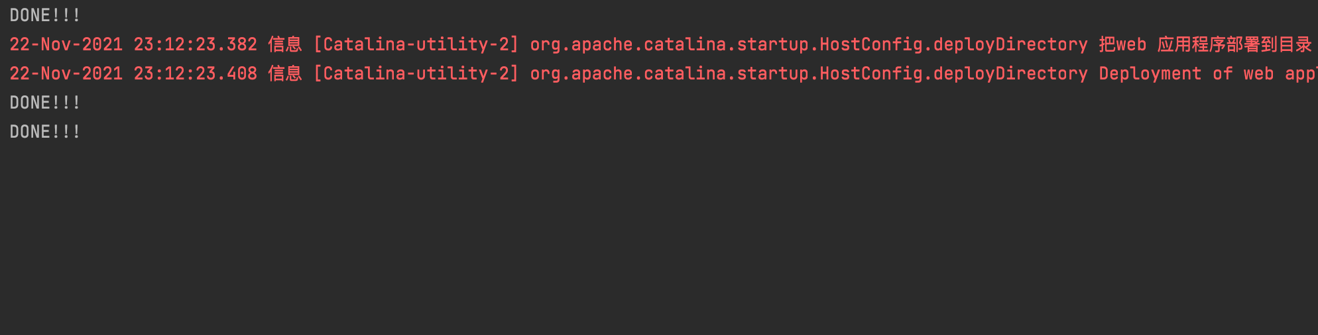Click the word "of" after Deployment
This screenshot has height=335, width=1318.
pos(1223,73)
